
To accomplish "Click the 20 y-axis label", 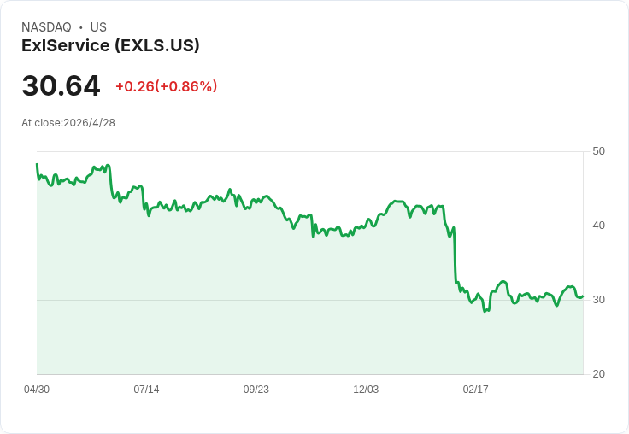I will pyautogui.click(x=598, y=374).
